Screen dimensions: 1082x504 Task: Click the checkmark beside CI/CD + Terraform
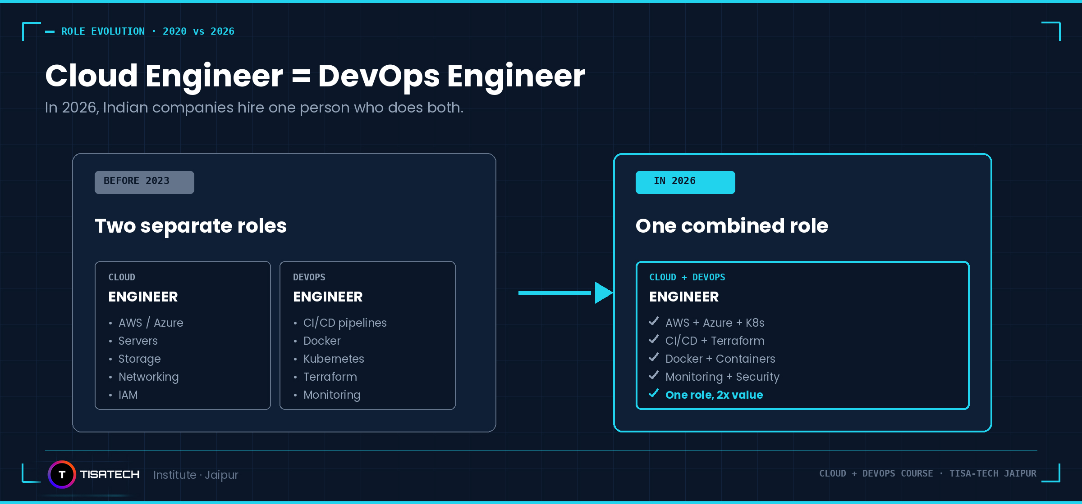(654, 339)
